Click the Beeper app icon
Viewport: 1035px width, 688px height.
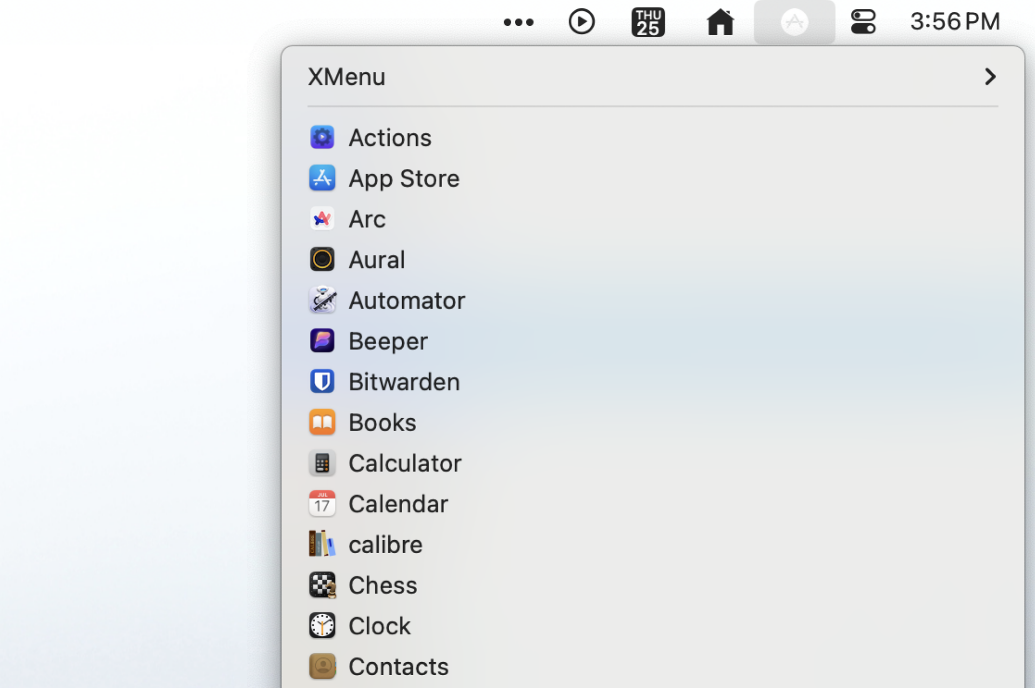point(322,341)
